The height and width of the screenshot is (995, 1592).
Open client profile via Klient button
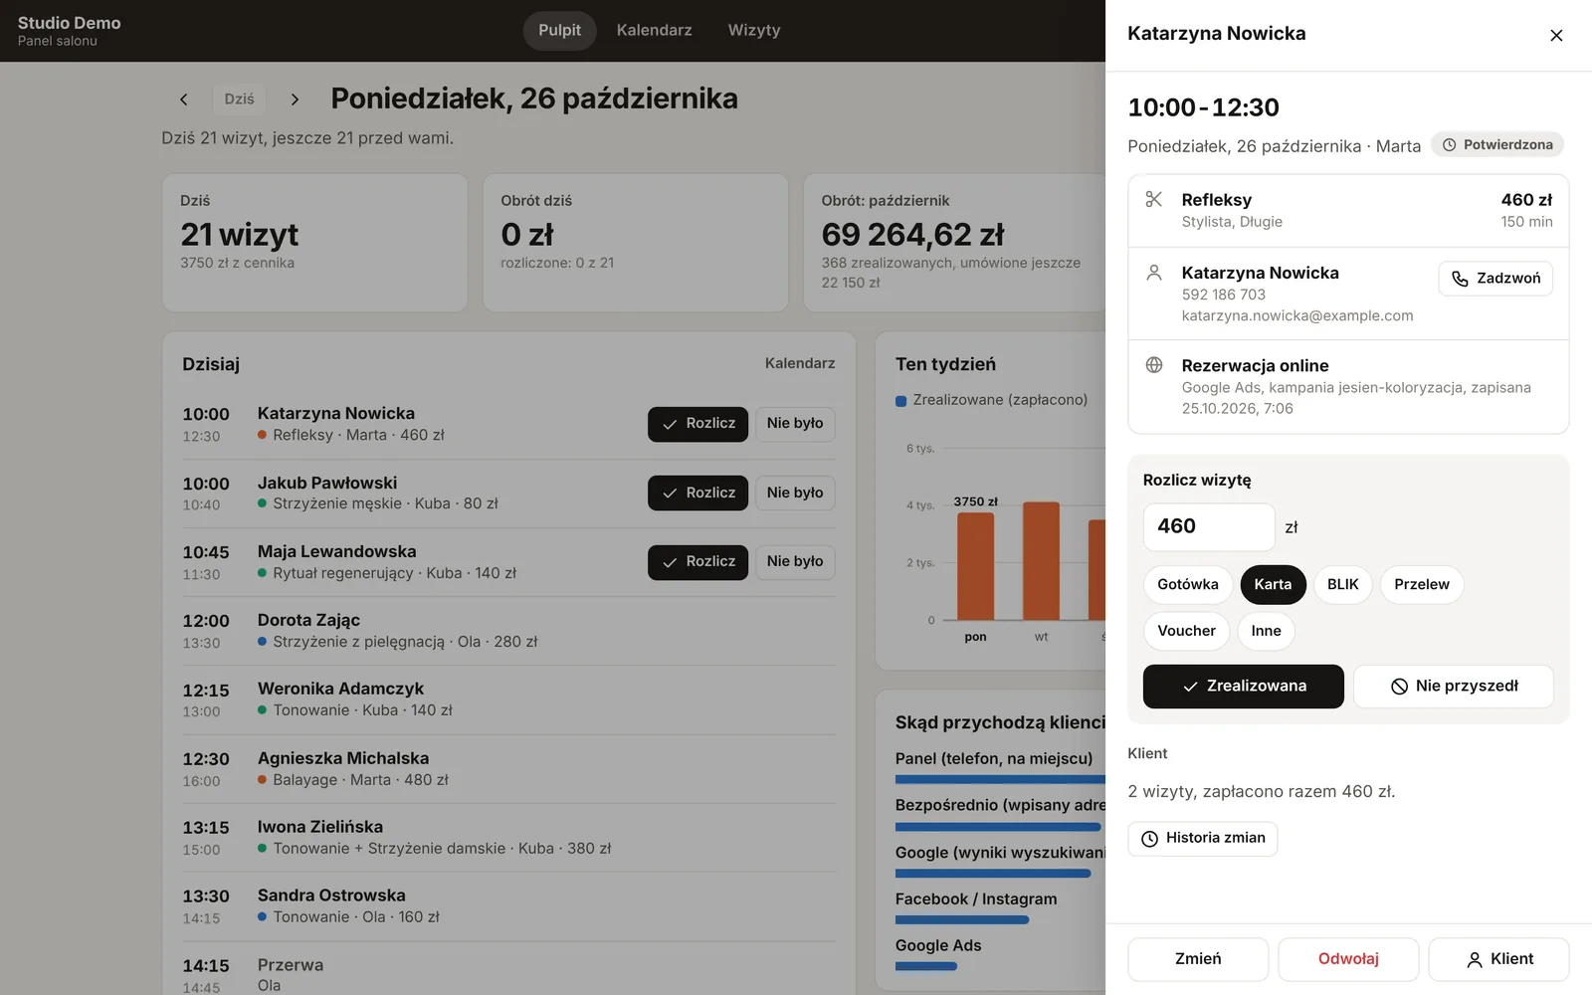pyautogui.click(x=1499, y=959)
